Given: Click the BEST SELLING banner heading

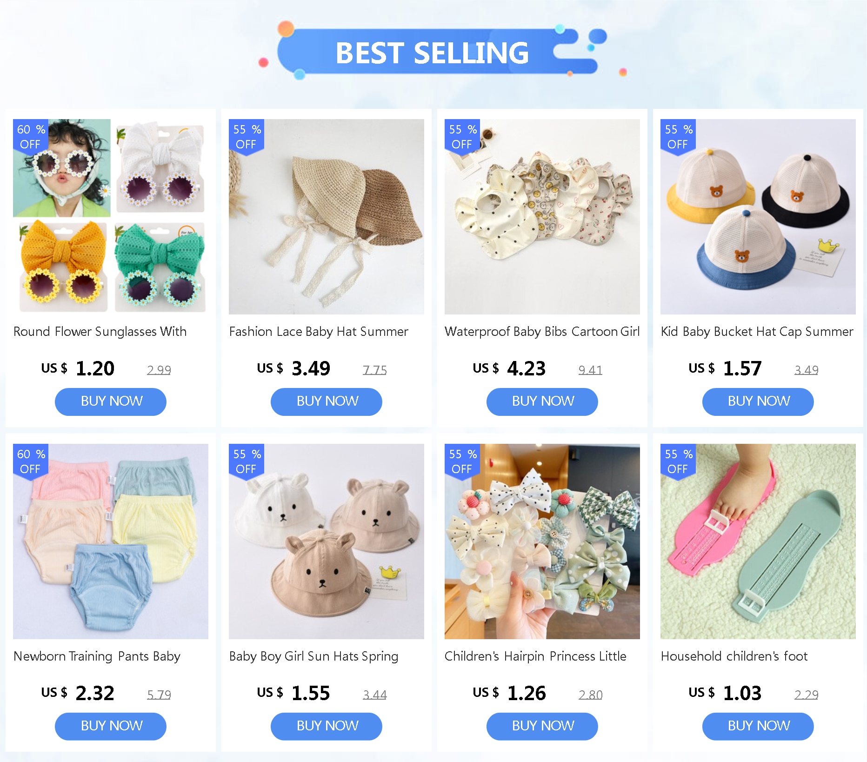Looking at the screenshot, I should click(432, 53).
